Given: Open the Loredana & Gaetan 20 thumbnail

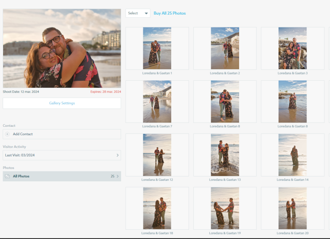Looking at the screenshot, I should [292, 208].
